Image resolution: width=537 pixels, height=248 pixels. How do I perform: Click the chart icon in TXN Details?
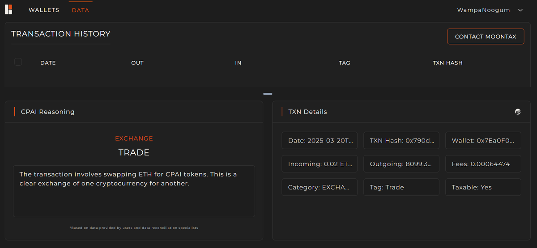(x=518, y=112)
